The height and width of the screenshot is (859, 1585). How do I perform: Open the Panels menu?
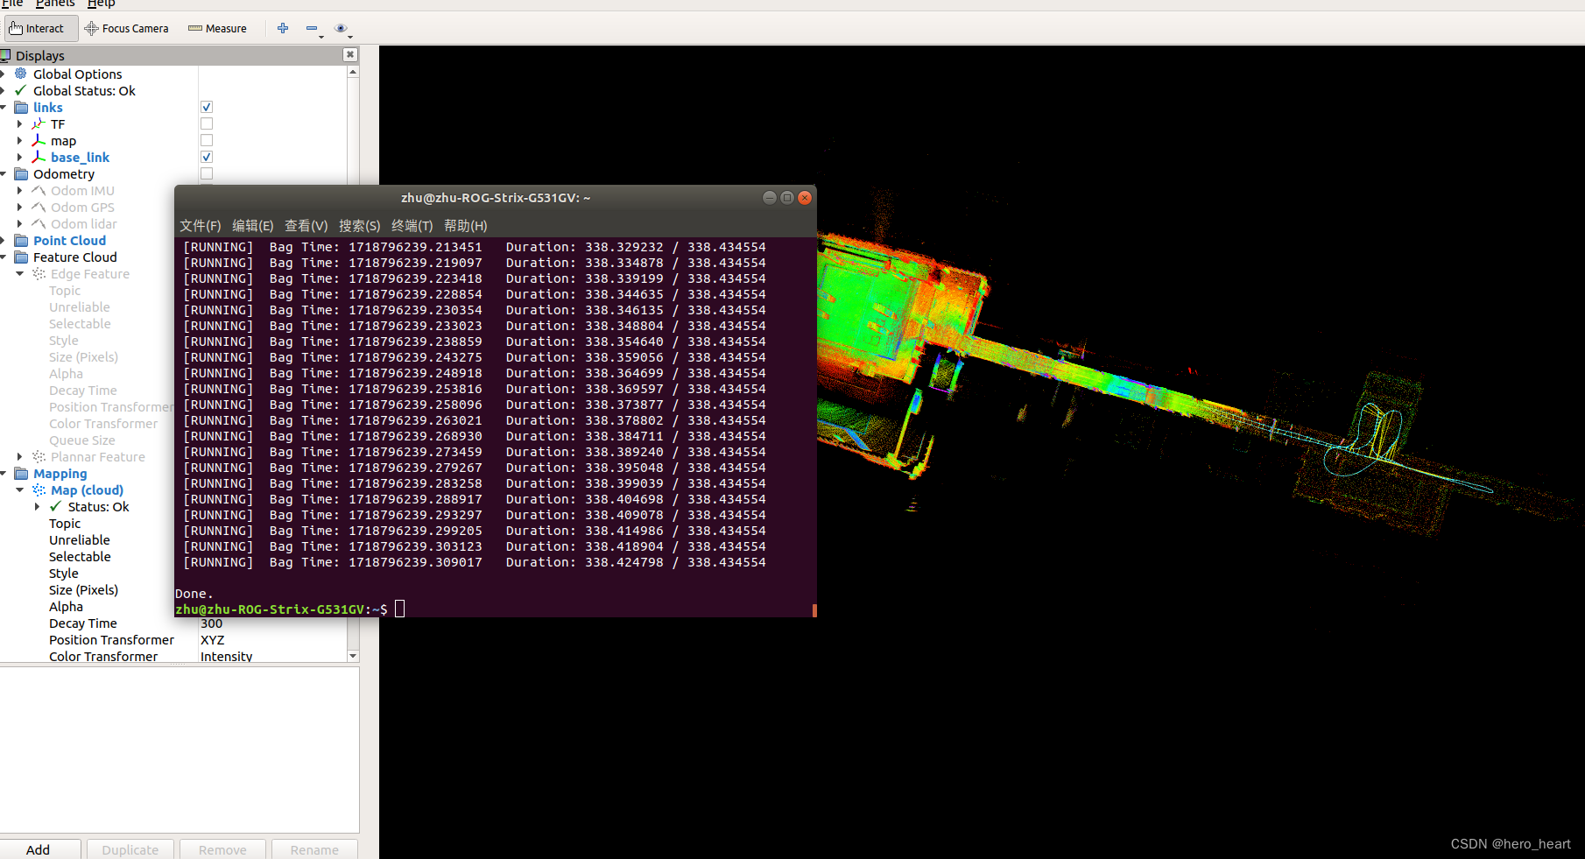(54, 4)
